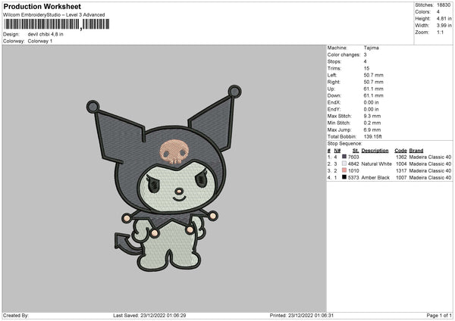Click the 'Code' column header
455x321 pixels.
(400, 151)
